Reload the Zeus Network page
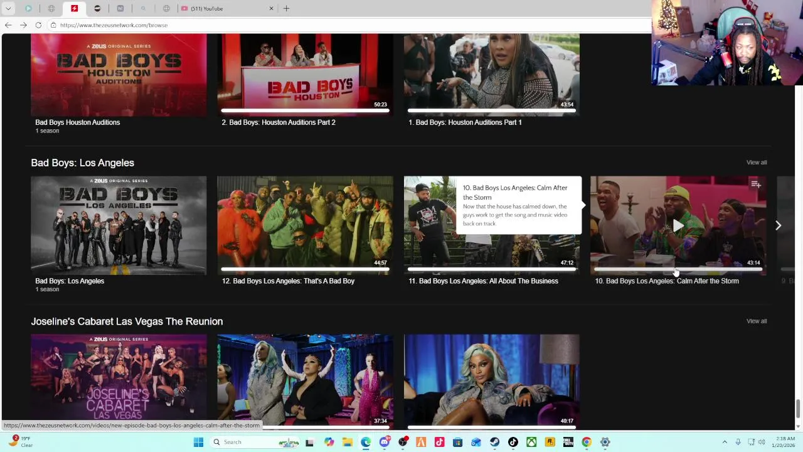The image size is (803, 452). [x=38, y=25]
